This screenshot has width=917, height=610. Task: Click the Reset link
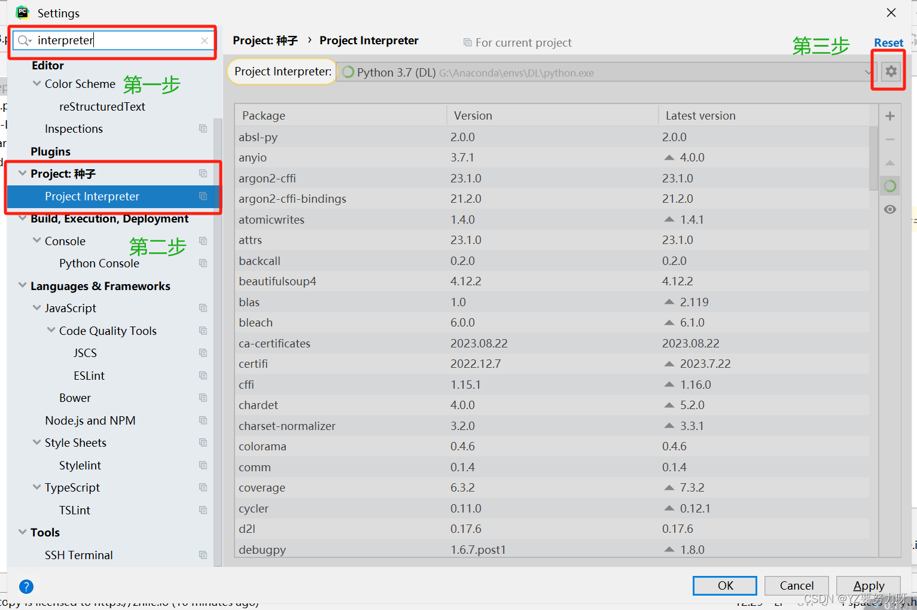click(x=888, y=42)
